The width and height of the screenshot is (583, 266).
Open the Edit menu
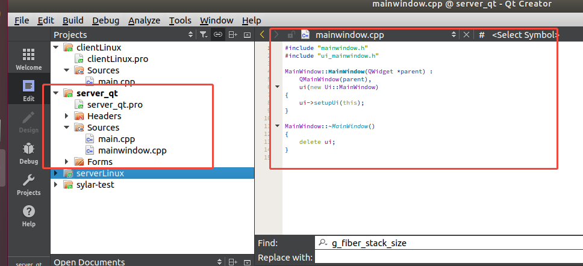click(x=46, y=20)
